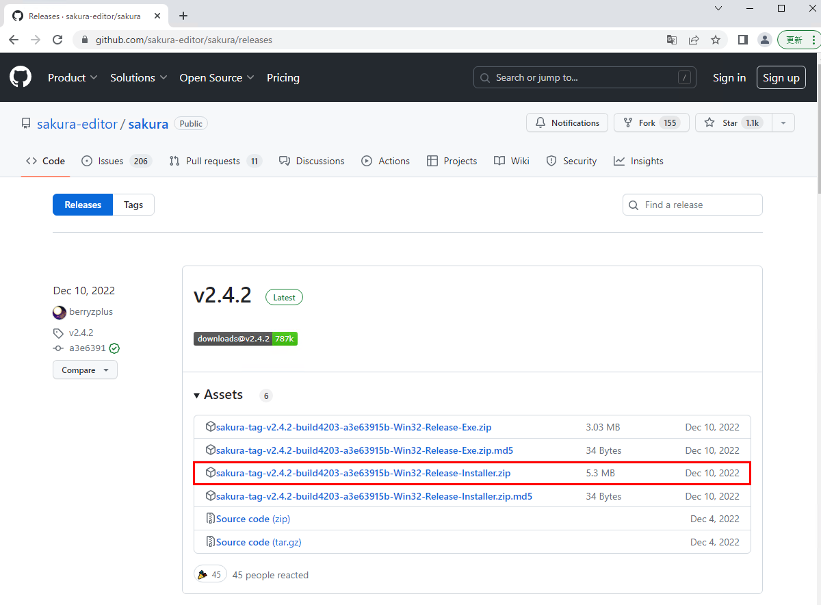Switch to the Tags view
The width and height of the screenshot is (821, 605).
pos(133,205)
